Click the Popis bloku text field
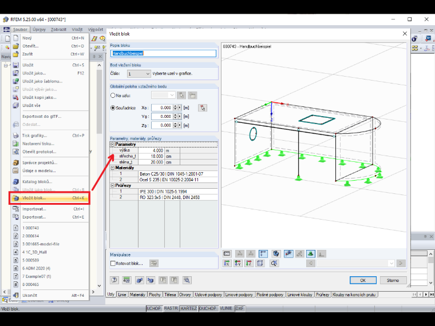The image size is (435, 326). click(163, 54)
